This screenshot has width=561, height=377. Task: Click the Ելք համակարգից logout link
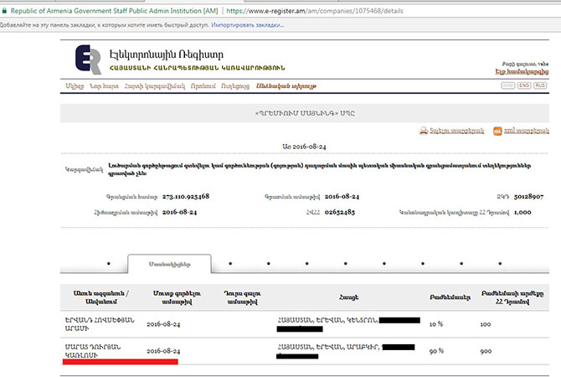point(522,71)
